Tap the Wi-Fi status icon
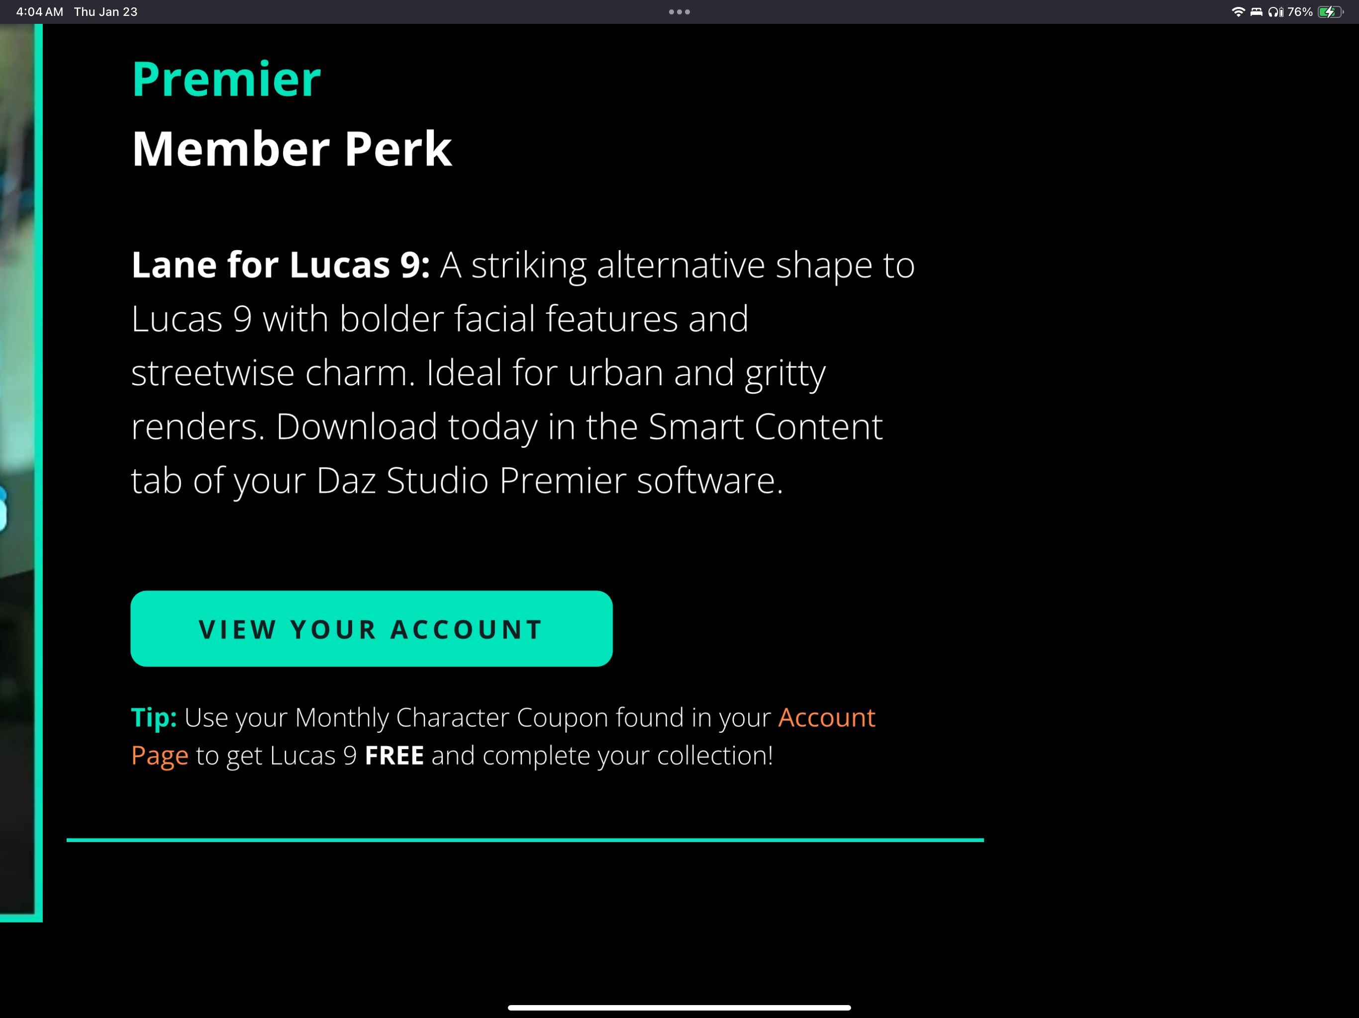This screenshot has height=1018, width=1359. coord(1238,11)
